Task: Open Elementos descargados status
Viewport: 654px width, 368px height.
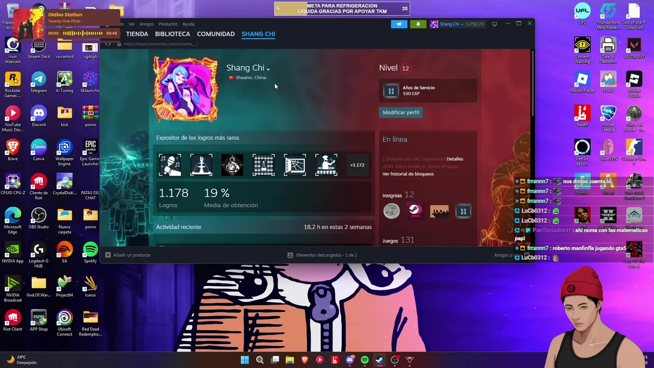Action: click(322, 255)
